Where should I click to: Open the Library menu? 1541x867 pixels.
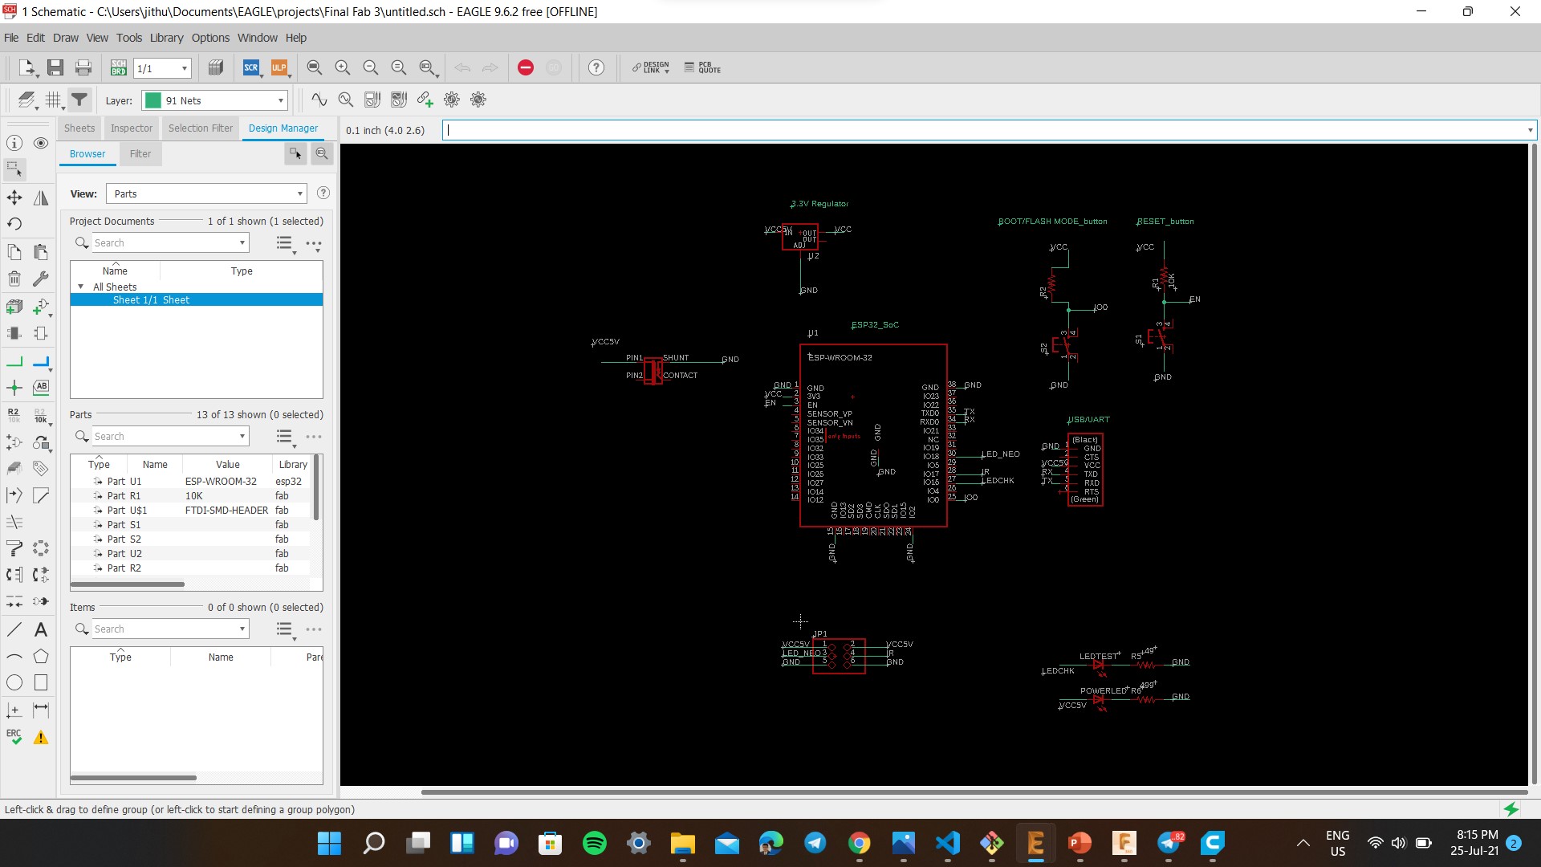click(166, 38)
